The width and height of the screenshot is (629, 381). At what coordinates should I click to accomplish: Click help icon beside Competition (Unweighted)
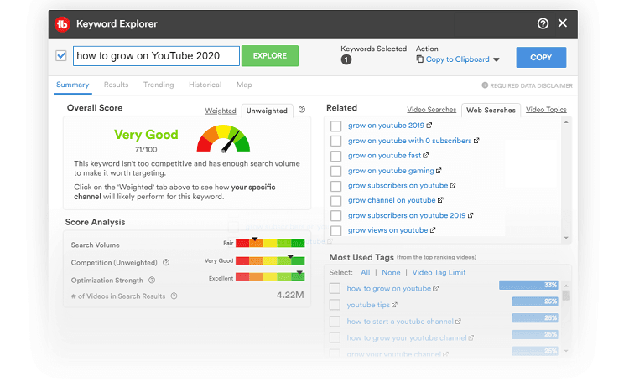click(x=166, y=262)
